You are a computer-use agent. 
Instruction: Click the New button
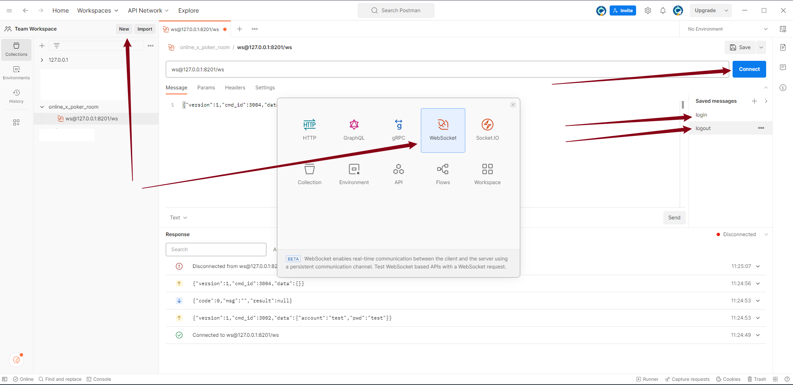click(124, 29)
